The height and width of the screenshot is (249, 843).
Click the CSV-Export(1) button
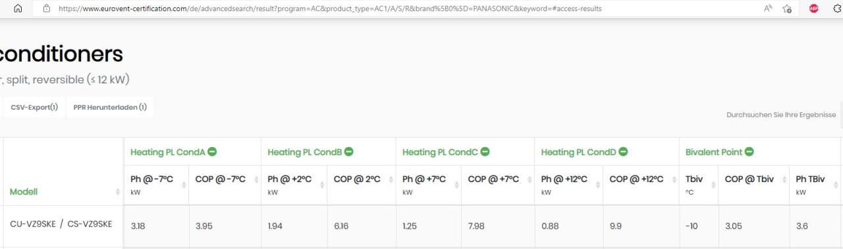[x=34, y=107]
